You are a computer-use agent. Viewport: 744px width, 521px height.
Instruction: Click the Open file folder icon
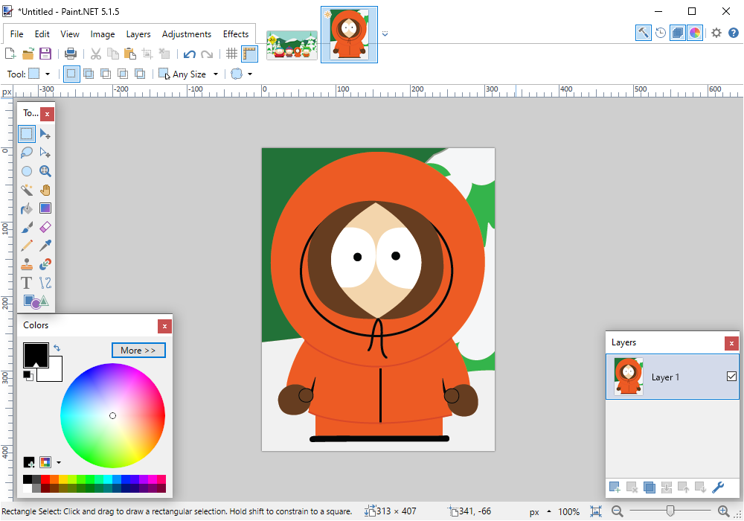(28, 54)
